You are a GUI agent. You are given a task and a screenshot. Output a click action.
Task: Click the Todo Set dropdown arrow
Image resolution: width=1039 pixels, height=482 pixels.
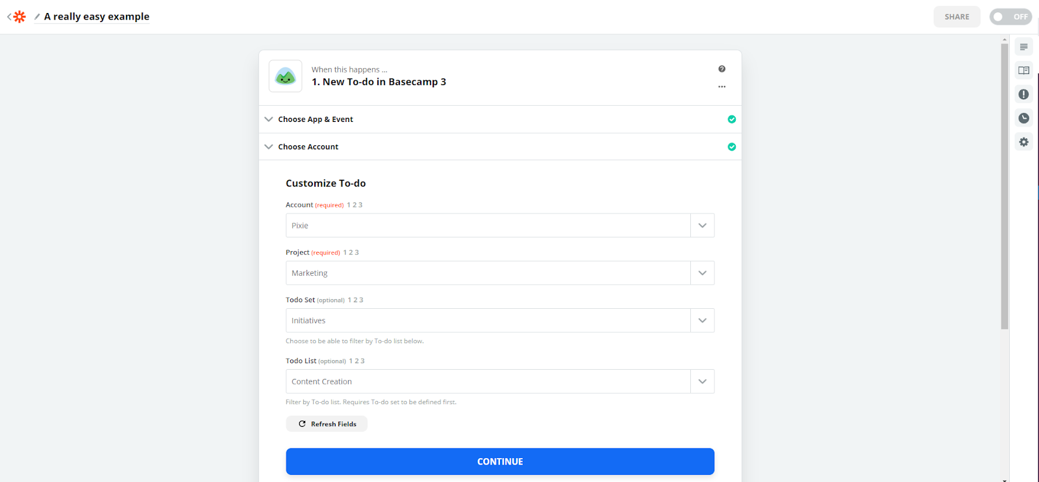702,320
